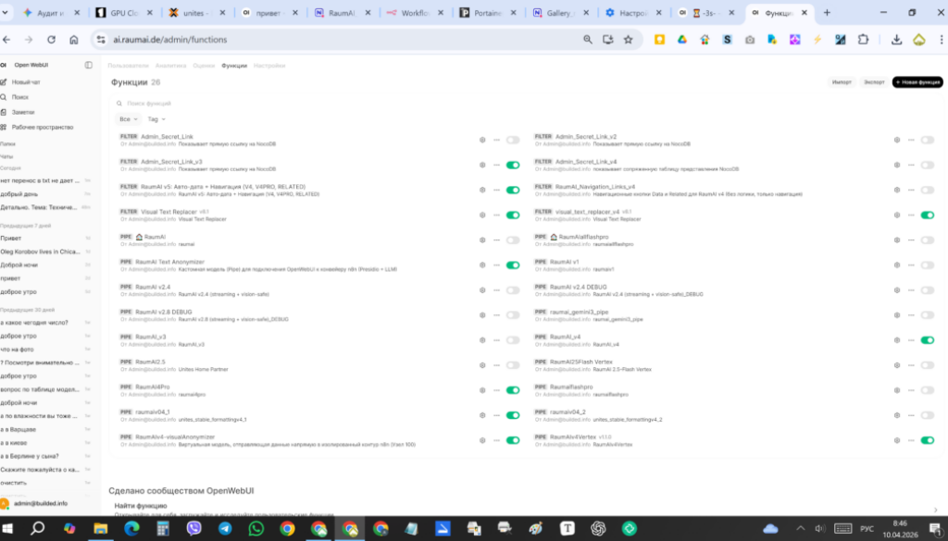Click the Chrome address bar

(x=339, y=39)
